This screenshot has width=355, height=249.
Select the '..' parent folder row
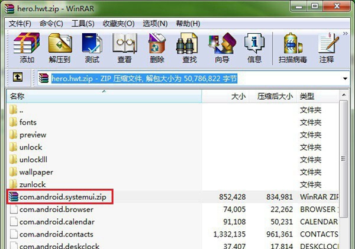[x=173, y=110]
